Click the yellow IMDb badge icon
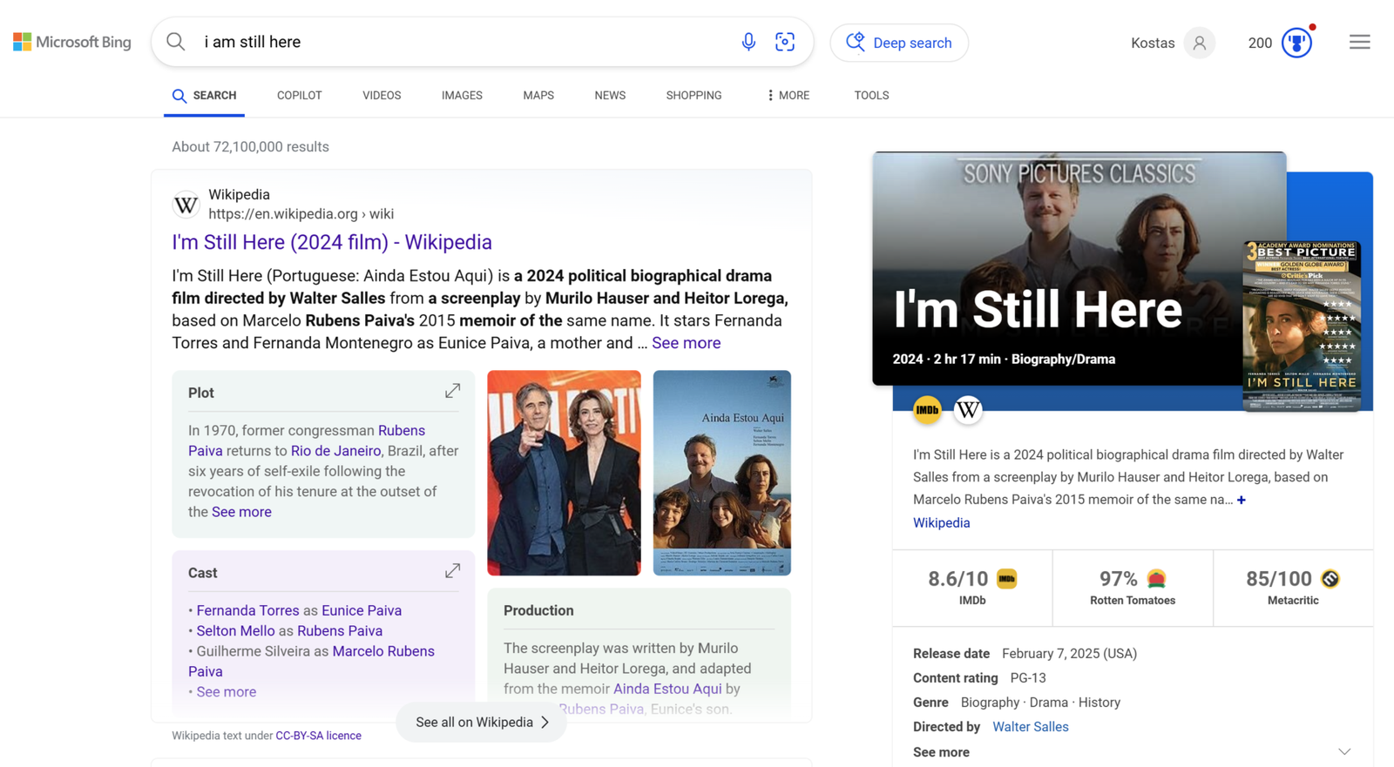Image resolution: width=1394 pixels, height=767 pixels. point(927,409)
